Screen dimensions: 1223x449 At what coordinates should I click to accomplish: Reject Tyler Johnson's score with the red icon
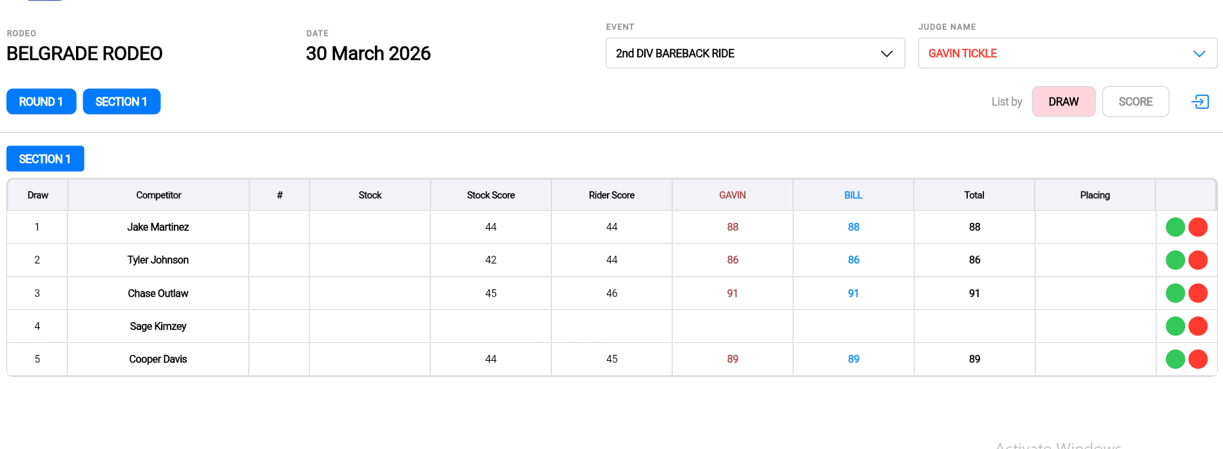(x=1198, y=260)
